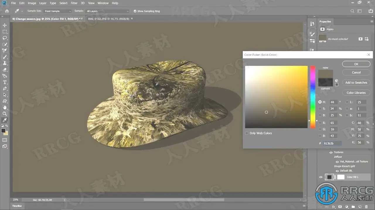The height and width of the screenshot is (210, 375).
Task: Select the Hand tool
Action: (x=5, y=108)
